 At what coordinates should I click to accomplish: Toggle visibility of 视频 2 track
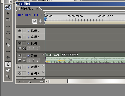pos(20,37)
